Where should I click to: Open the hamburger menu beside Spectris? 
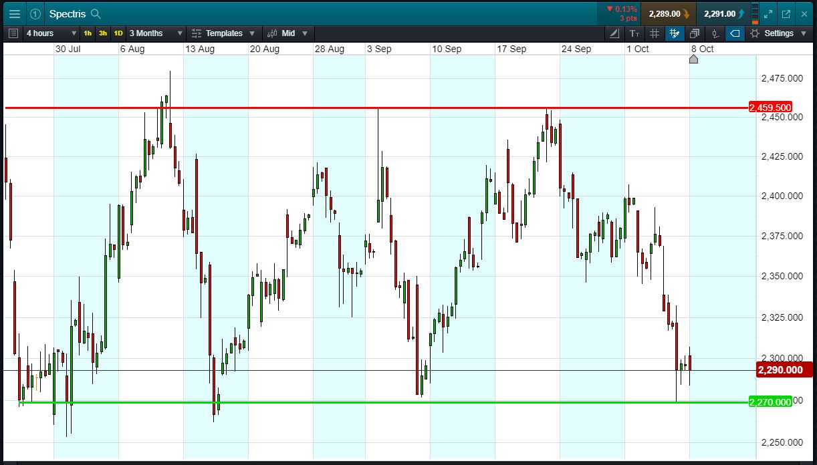click(15, 13)
